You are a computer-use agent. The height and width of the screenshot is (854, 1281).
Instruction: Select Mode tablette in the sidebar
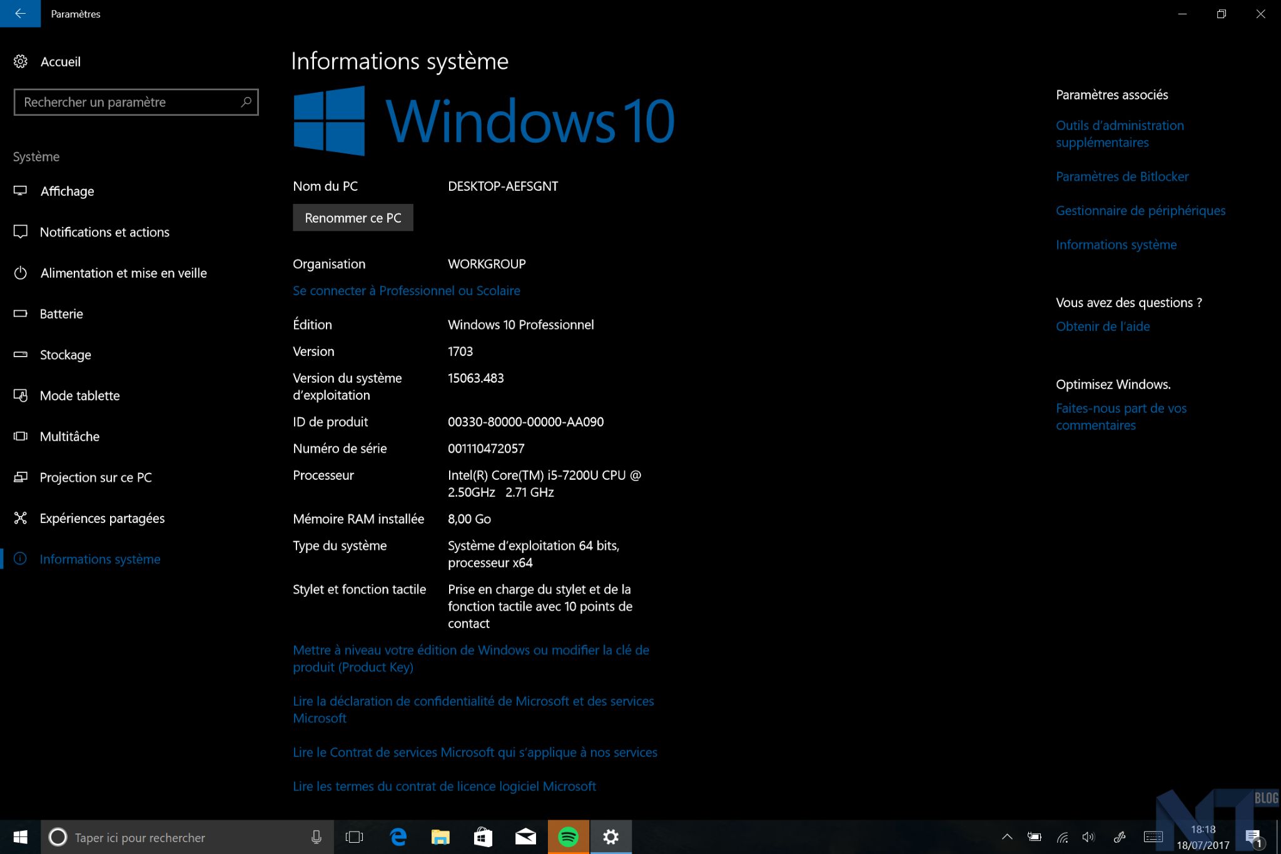point(79,396)
